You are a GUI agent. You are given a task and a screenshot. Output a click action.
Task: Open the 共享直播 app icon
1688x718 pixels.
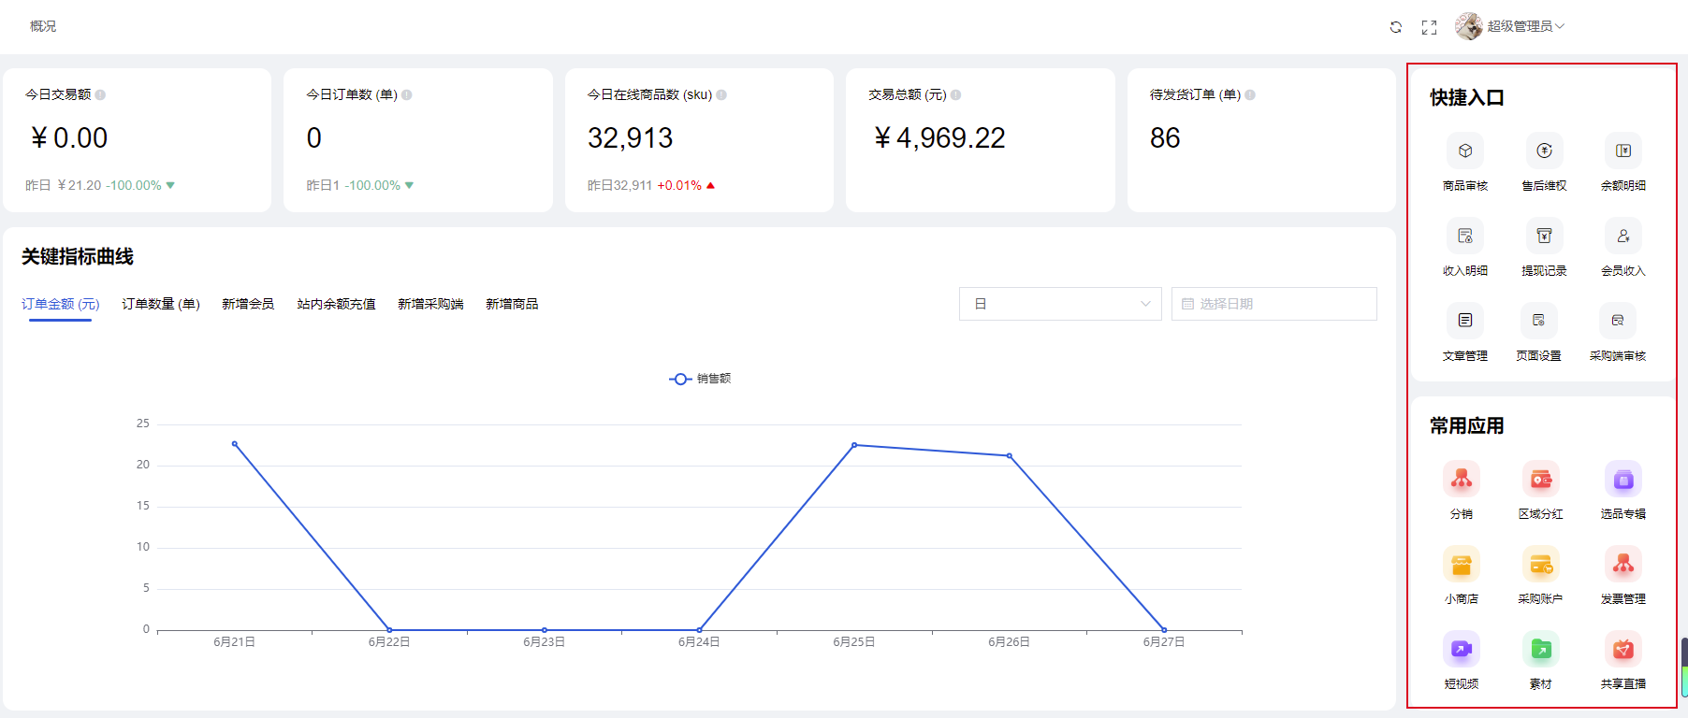pos(1623,650)
